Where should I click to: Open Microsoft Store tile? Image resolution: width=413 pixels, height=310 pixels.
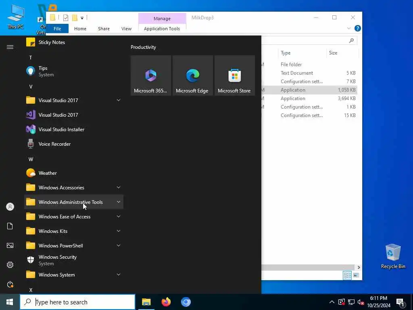(x=235, y=75)
